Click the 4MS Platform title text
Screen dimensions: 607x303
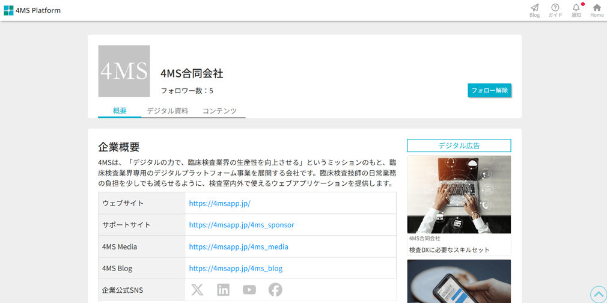38,10
